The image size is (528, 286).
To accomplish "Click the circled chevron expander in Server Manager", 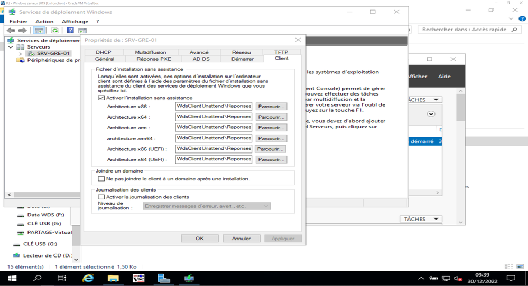I will click(x=431, y=114).
